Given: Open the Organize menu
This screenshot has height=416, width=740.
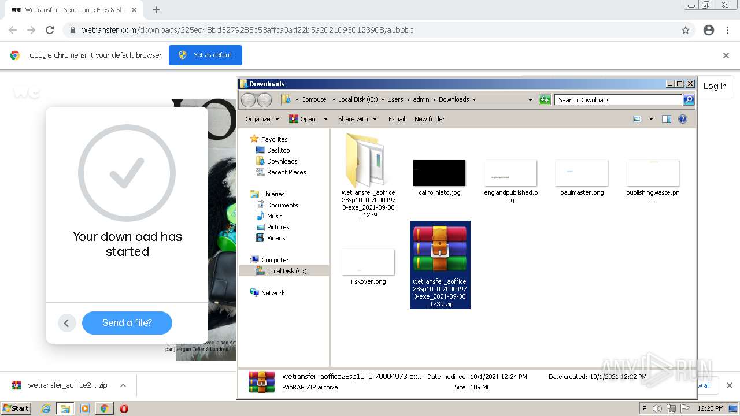Looking at the screenshot, I should (262, 119).
